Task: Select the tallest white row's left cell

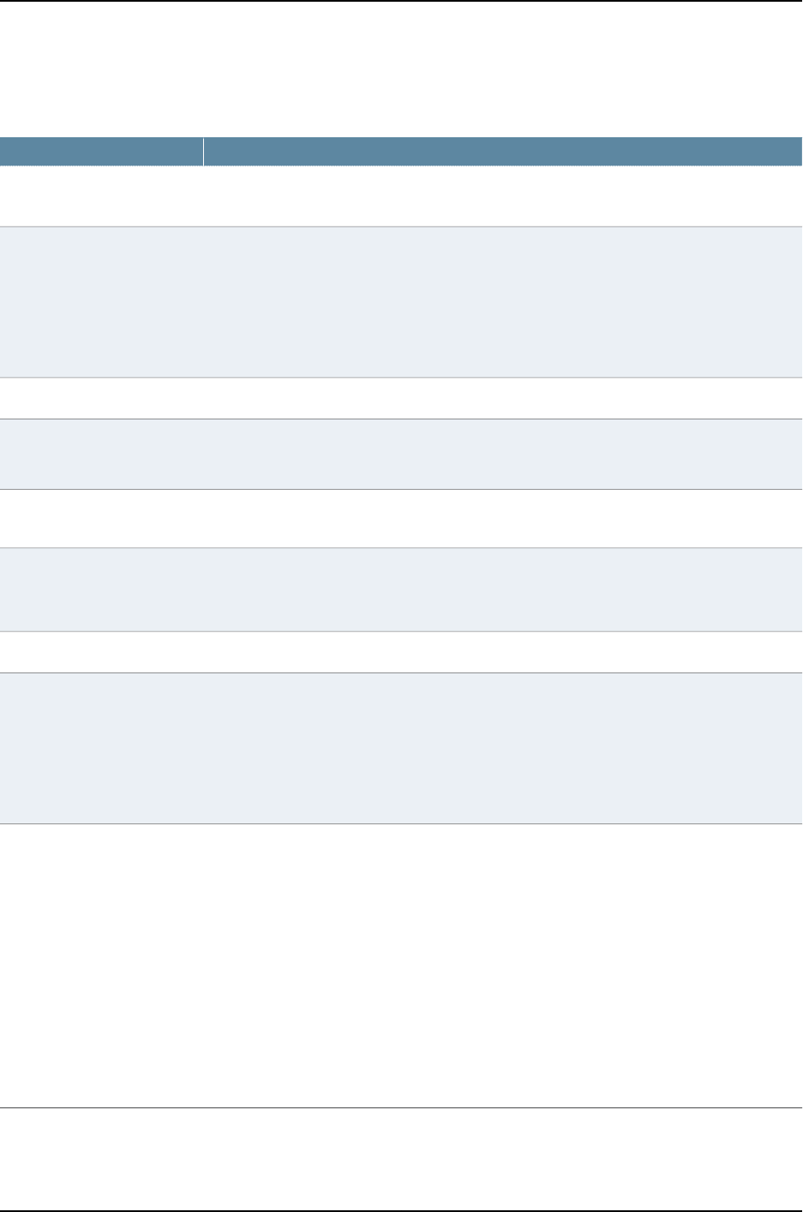Action: click(x=101, y=967)
